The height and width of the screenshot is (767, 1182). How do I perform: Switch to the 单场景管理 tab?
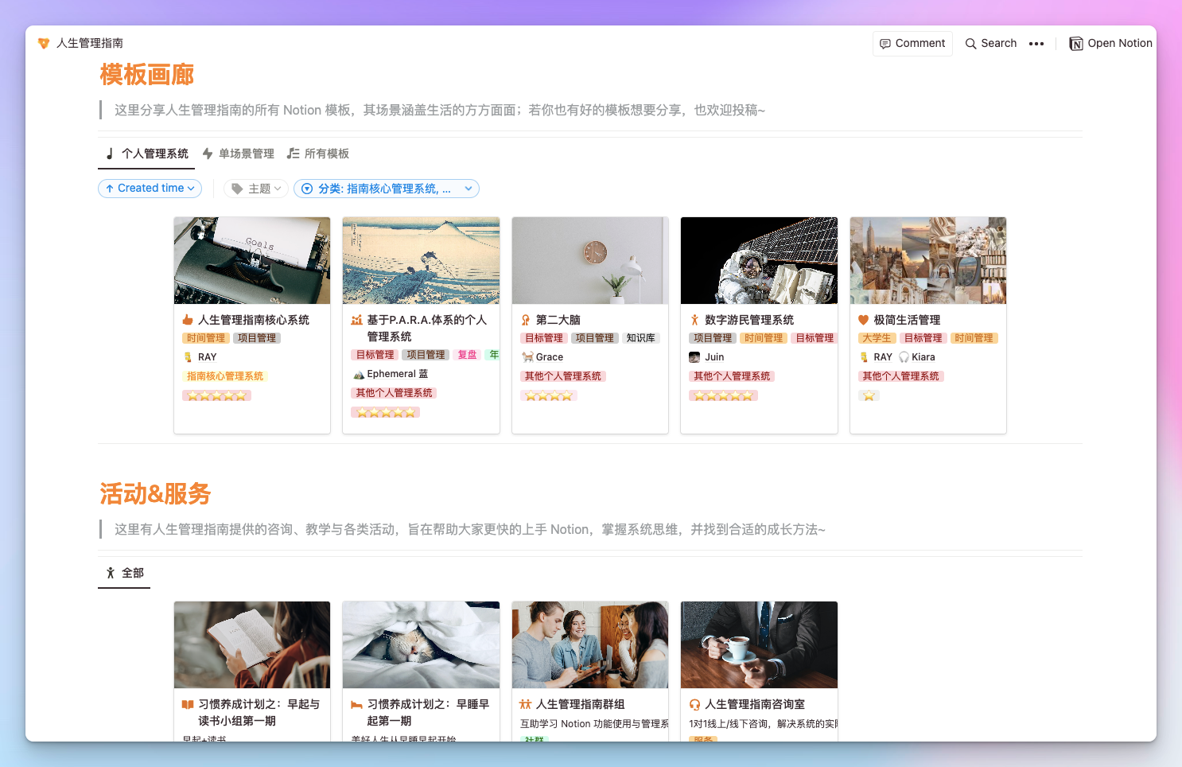[x=246, y=153]
